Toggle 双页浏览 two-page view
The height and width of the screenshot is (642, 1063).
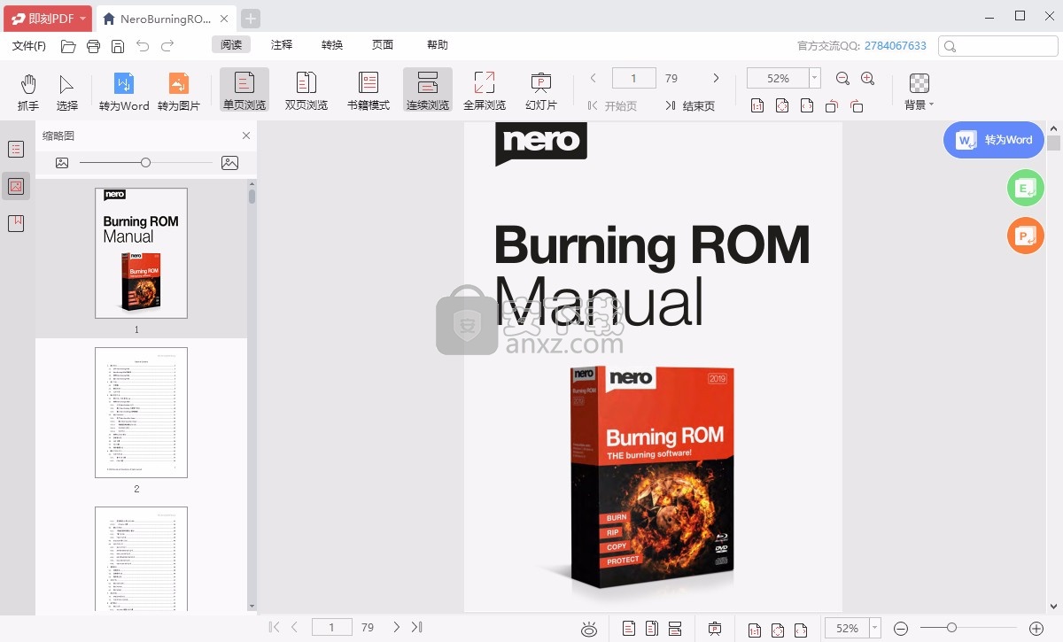pyautogui.click(x=306, y=92)
